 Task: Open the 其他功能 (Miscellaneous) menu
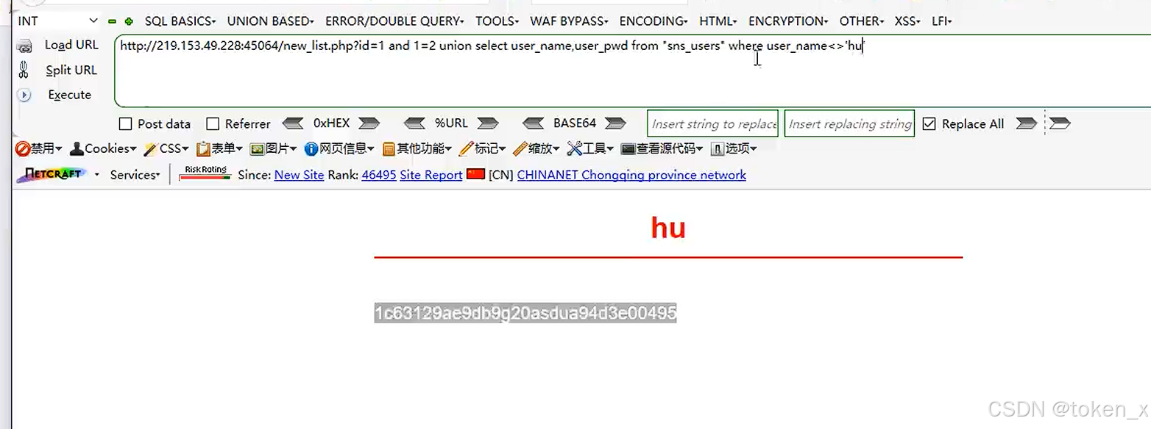[417, 149]
